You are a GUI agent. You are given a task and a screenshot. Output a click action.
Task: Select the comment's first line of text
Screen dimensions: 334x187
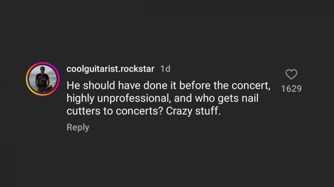click(x=169, y=85)
